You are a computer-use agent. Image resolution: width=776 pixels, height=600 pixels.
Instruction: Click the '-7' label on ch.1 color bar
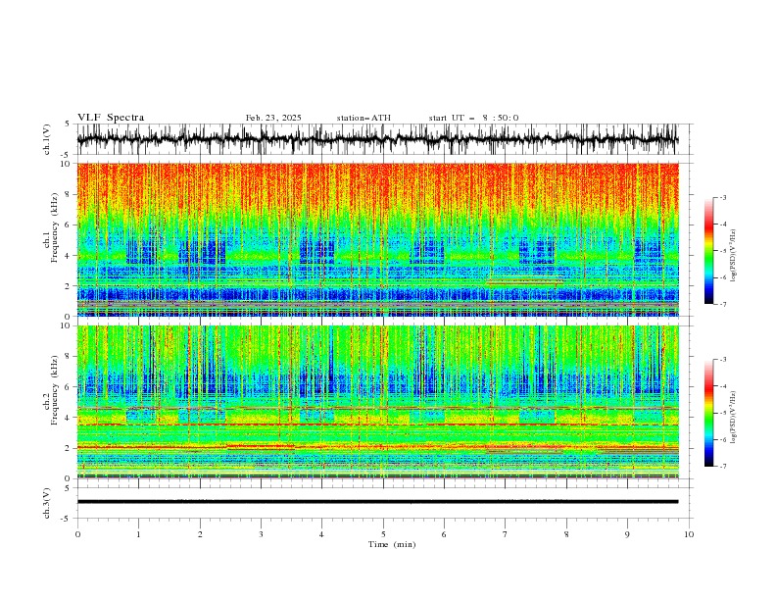[723, 304]
